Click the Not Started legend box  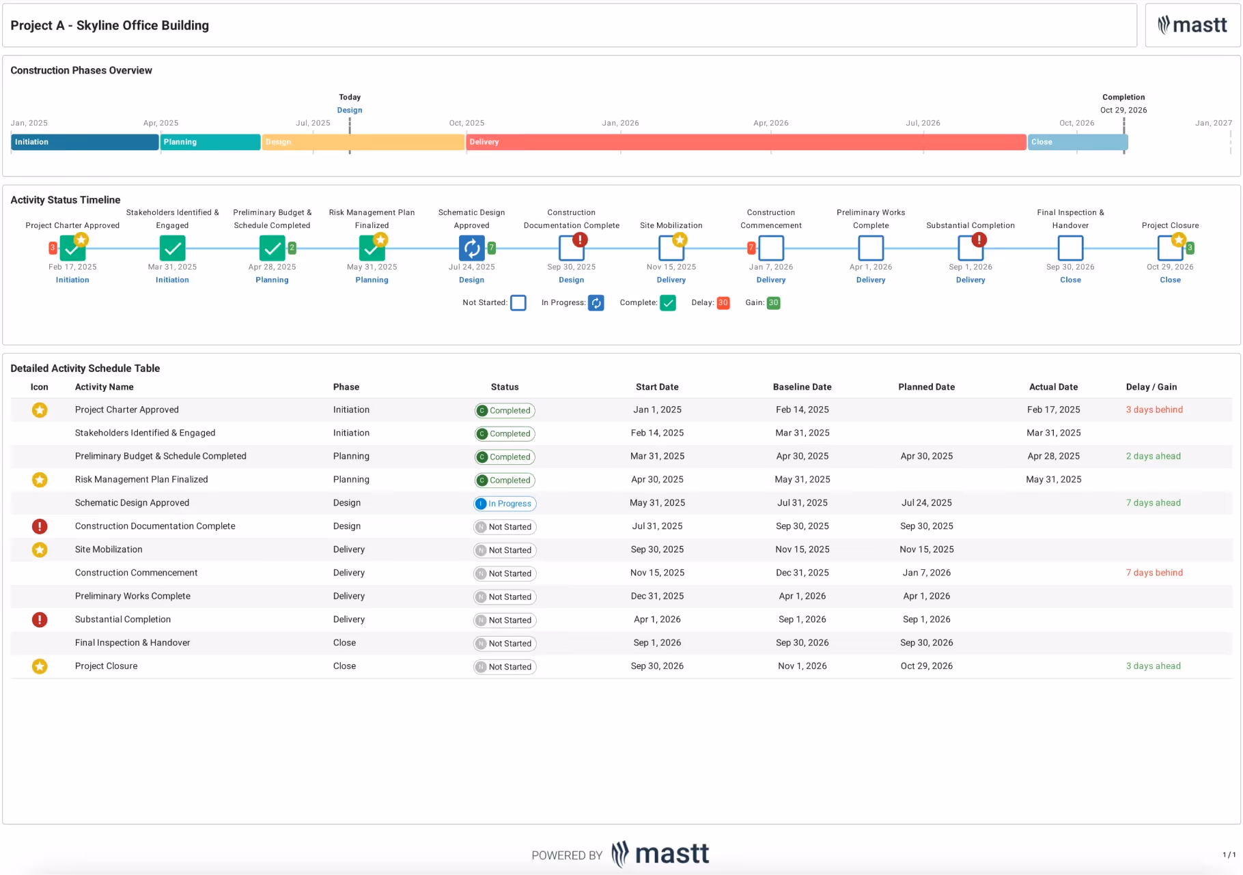click(x=518, y=303)
